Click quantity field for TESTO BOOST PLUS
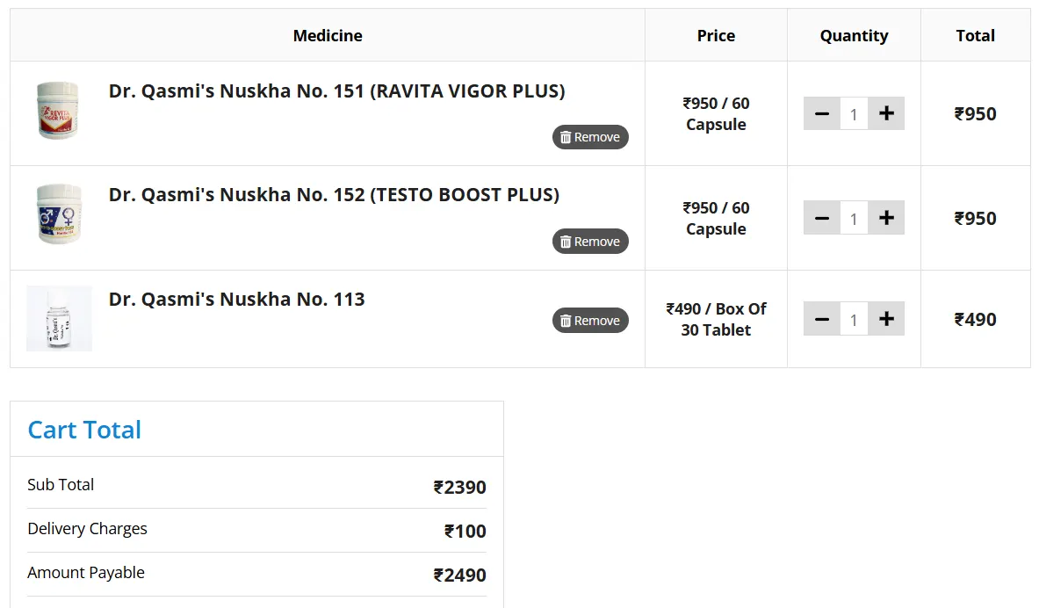Viewport: 1039px width, 608px height. click(x=854, y=219)
